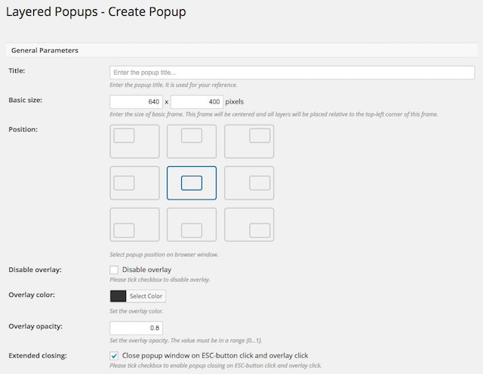Click 'Close popup window on ESC-button click' label

pyautogui.click(x=215, y=356)
